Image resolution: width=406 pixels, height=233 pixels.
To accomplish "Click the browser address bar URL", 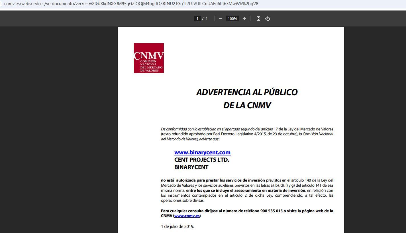I will [131, 4].
